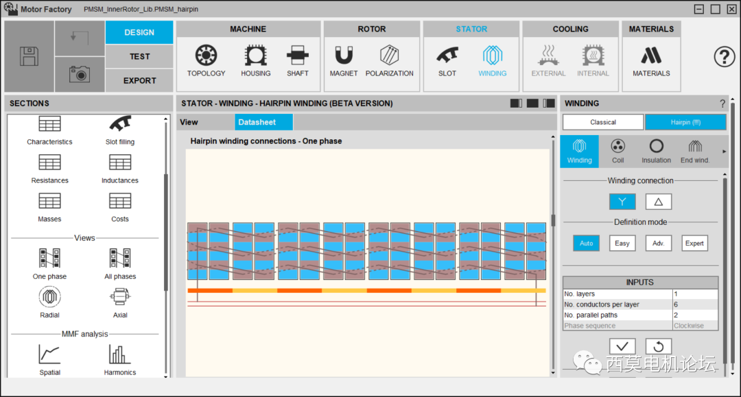Open the TEST mode tab
This screenshot has width=741, height=397.
click(139, 56)
